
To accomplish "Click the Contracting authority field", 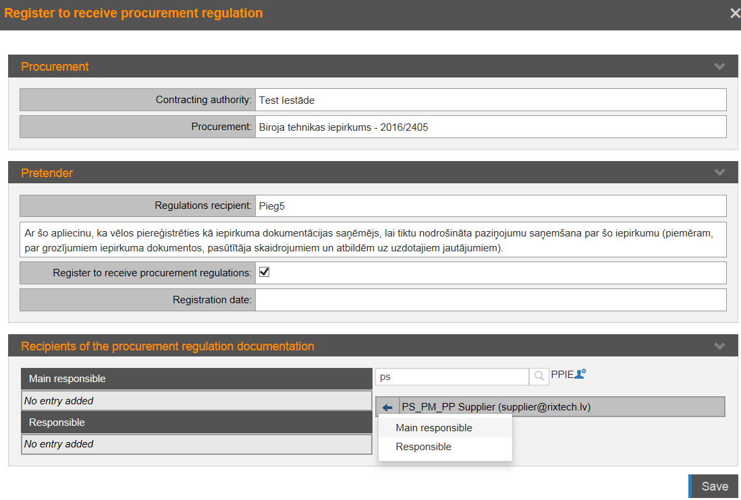I will pyautogui.click(x=491, y=100).
